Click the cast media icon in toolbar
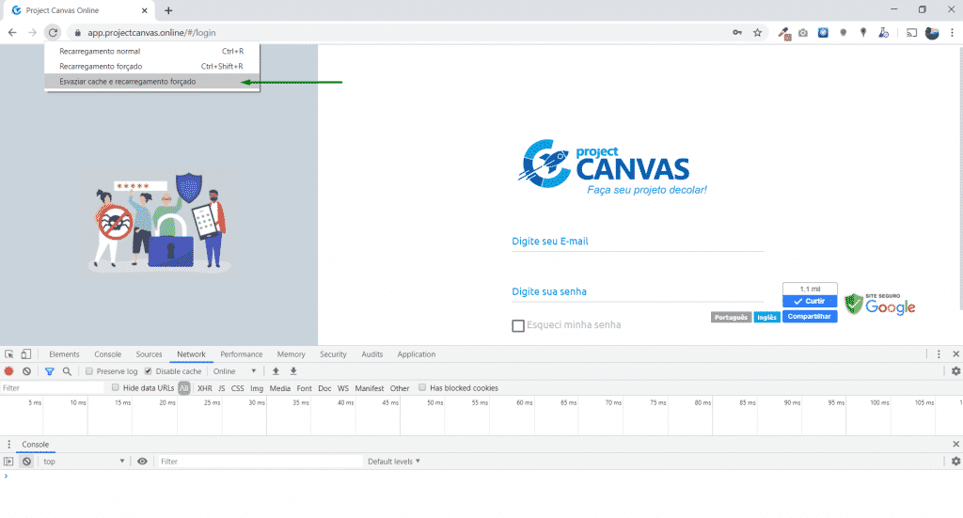This screenshot has width=963, height=518. click(x=911, y=33)
